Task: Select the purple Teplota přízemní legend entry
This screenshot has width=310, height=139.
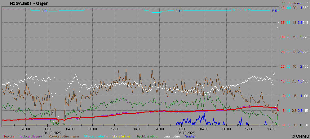Action: [x=31, y=136]
